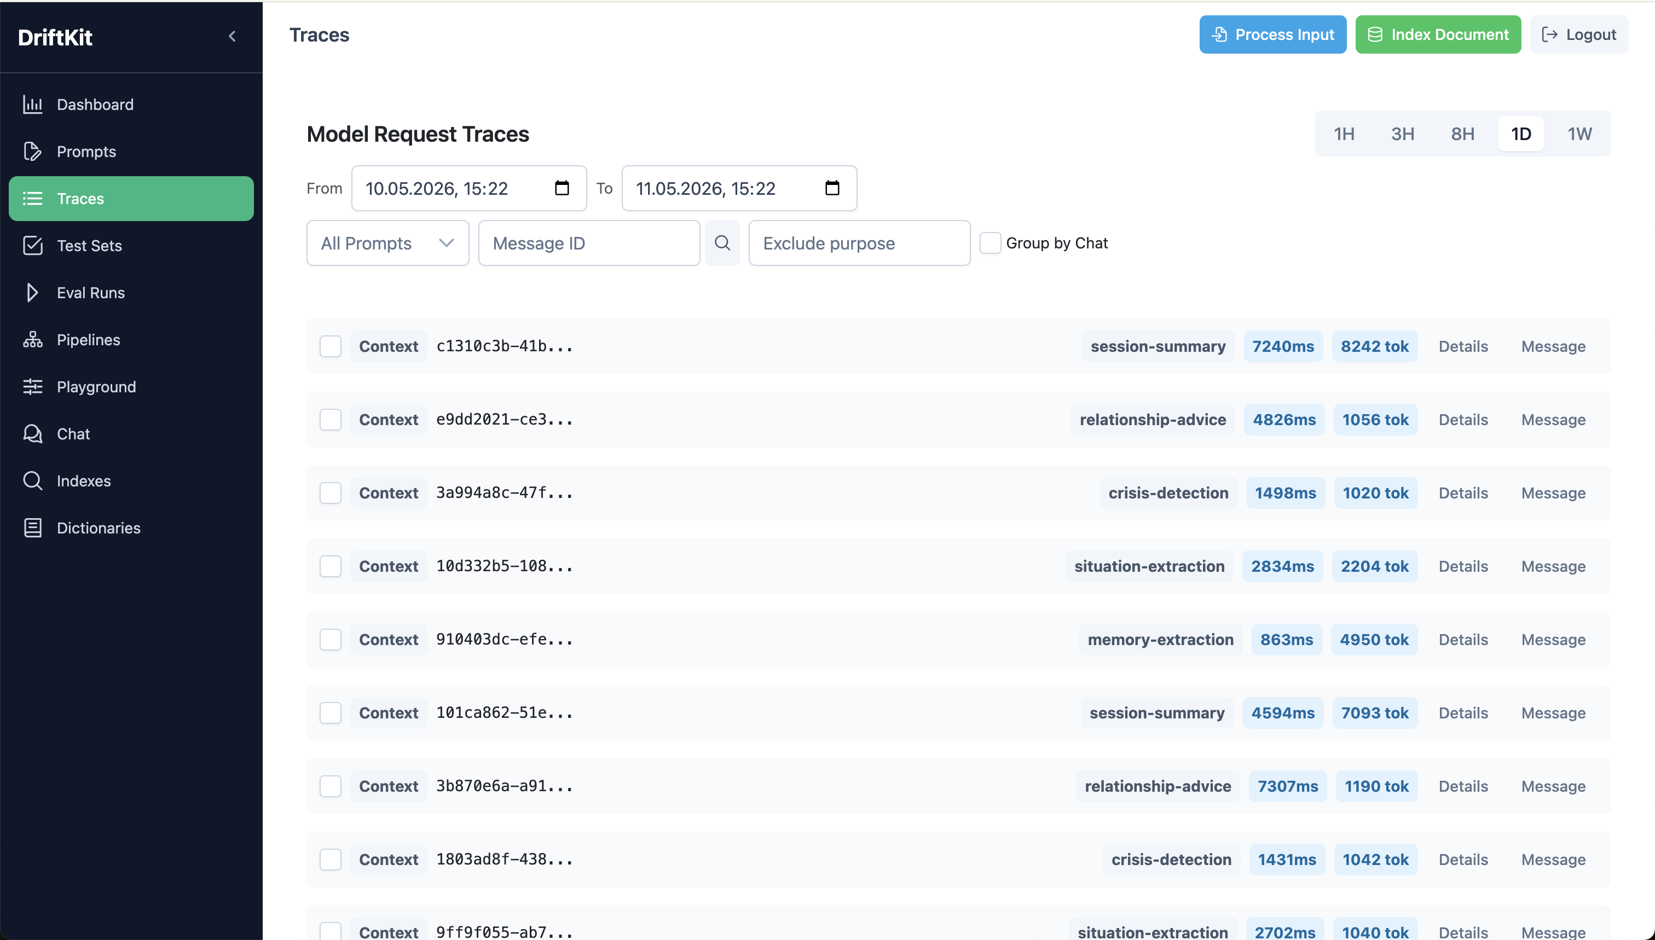This screenshot has height=940, width=1655.
Task: Open Details for trace 3b870e6a-a91
Action: [1463, 786]
